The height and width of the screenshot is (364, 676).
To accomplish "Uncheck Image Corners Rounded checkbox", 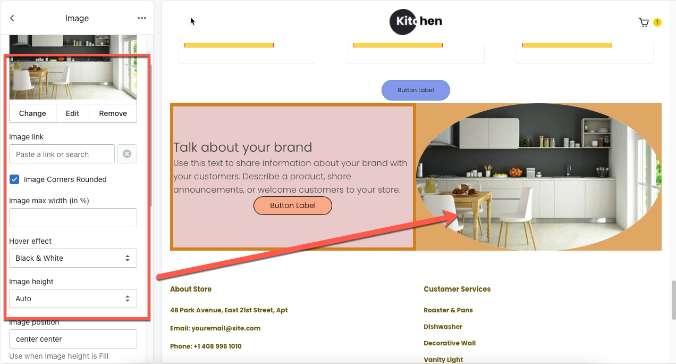I will [15, 179].
